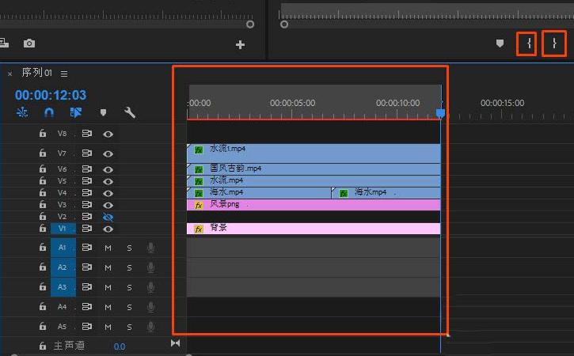Toggle sync lock on track V3

87,205
